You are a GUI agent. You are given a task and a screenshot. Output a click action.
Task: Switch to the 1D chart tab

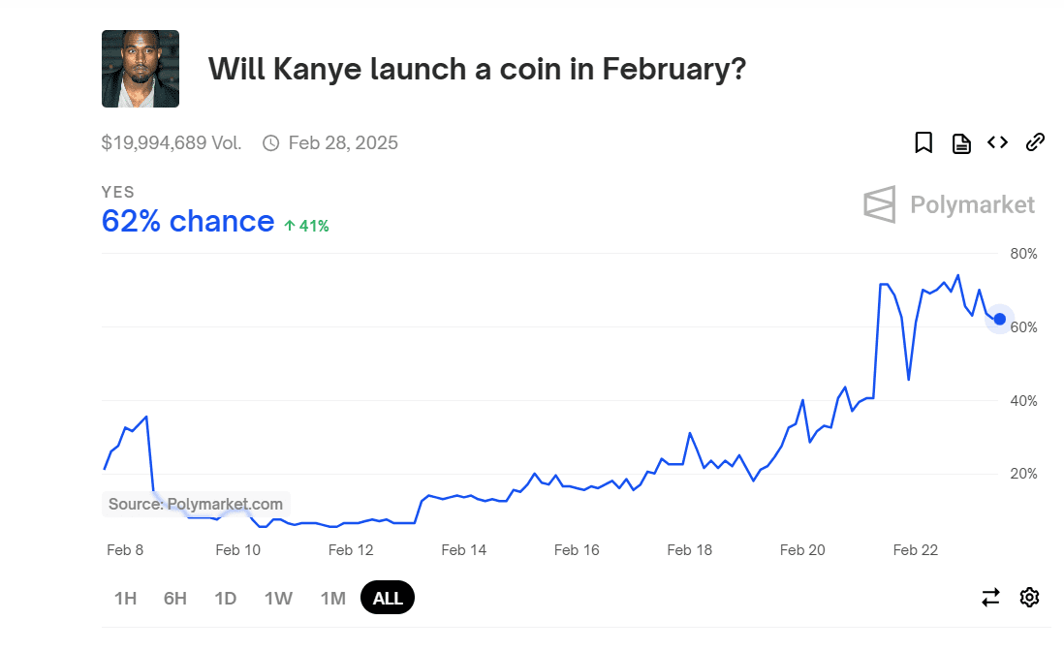pyautogui.click(x=225, y=598)
